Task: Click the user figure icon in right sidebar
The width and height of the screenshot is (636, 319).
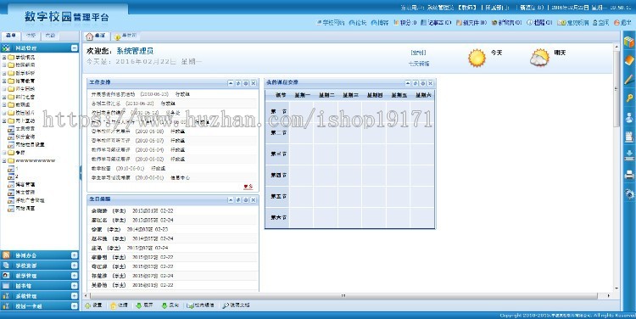Action: [x=629, y=118]
